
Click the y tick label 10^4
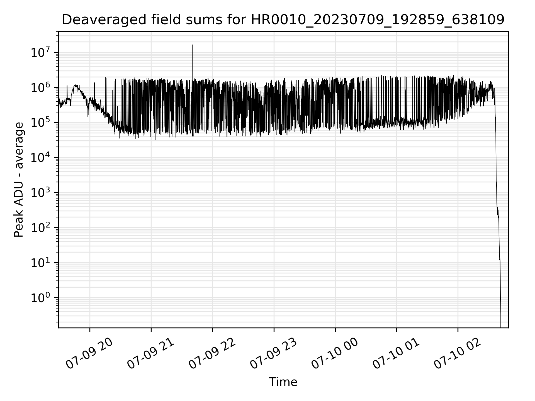tap(40, 157)
